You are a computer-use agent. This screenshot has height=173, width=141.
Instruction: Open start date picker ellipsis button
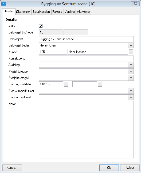tap(66, 84)
